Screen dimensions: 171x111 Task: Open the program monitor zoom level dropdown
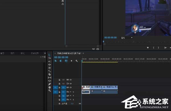pos(127,38)
